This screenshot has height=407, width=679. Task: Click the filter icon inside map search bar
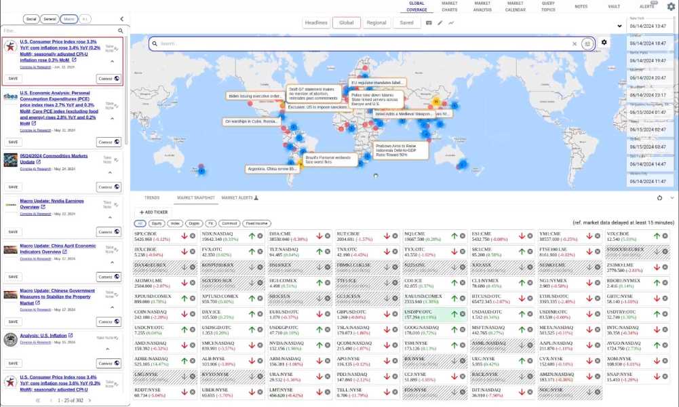[587, 43]
